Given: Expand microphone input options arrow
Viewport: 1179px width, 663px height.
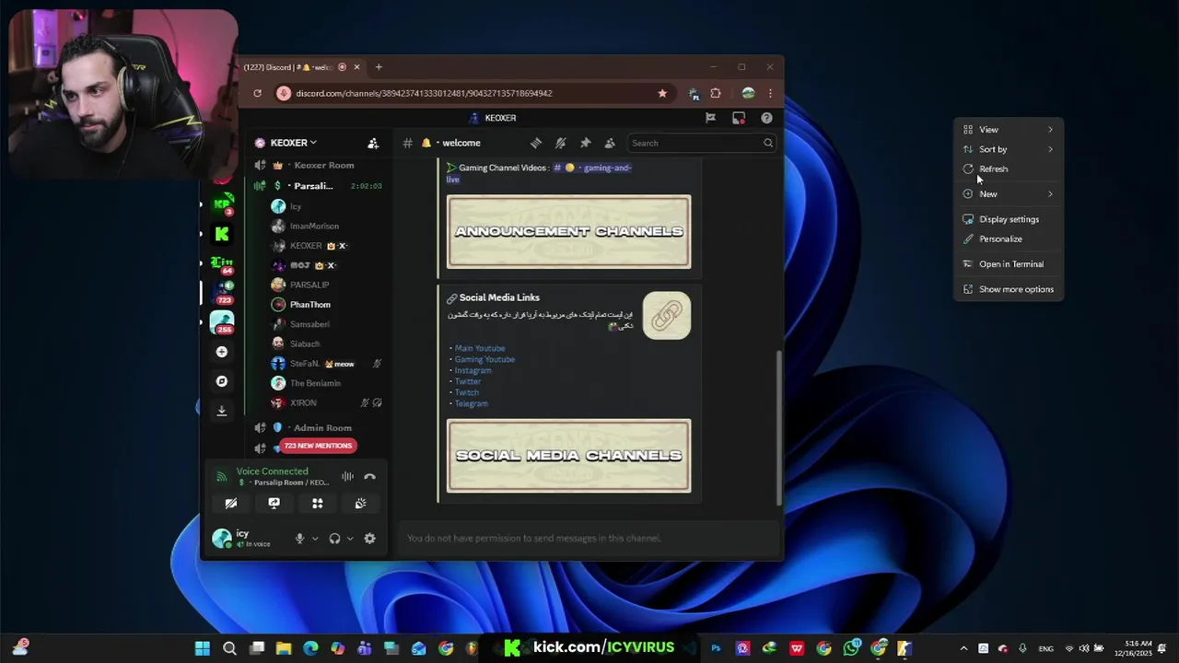Looking at the screenshot, I should tap(315, 539).
